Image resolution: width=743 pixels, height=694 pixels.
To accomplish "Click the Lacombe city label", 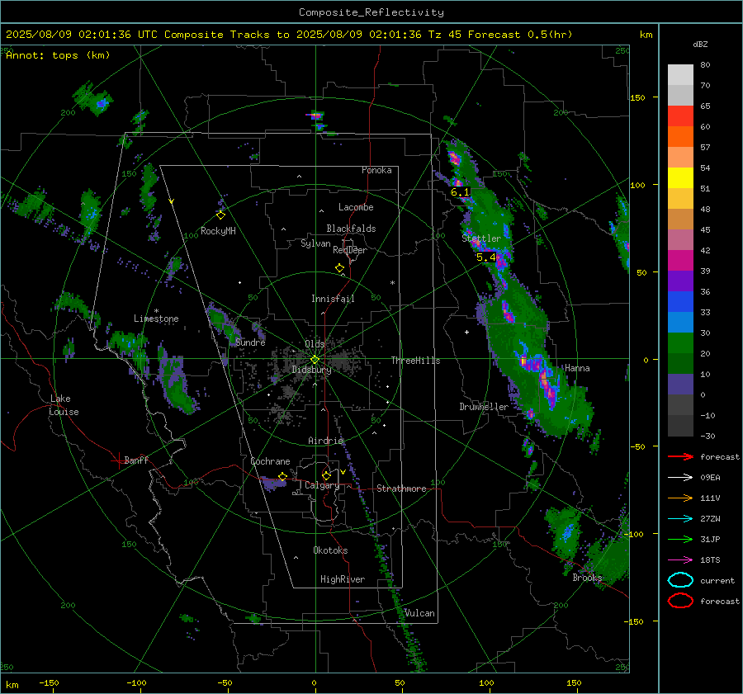I will (356, 207).
